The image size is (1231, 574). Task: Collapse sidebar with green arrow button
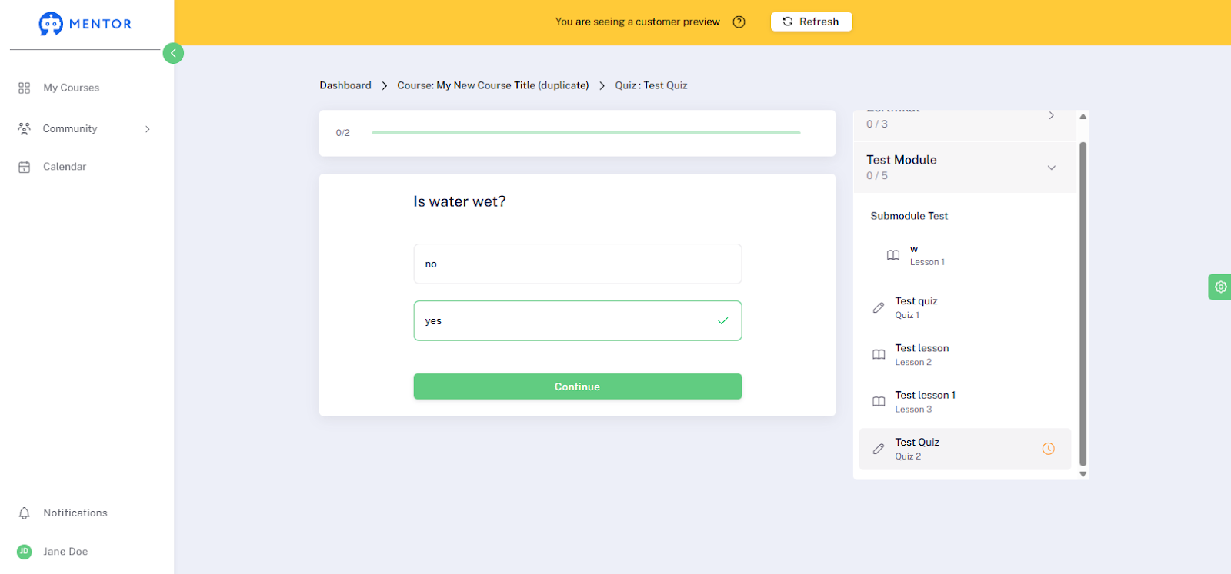(x=173, y=53)
